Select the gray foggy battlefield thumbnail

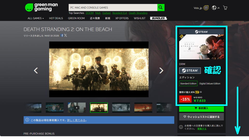coord(121,107)
